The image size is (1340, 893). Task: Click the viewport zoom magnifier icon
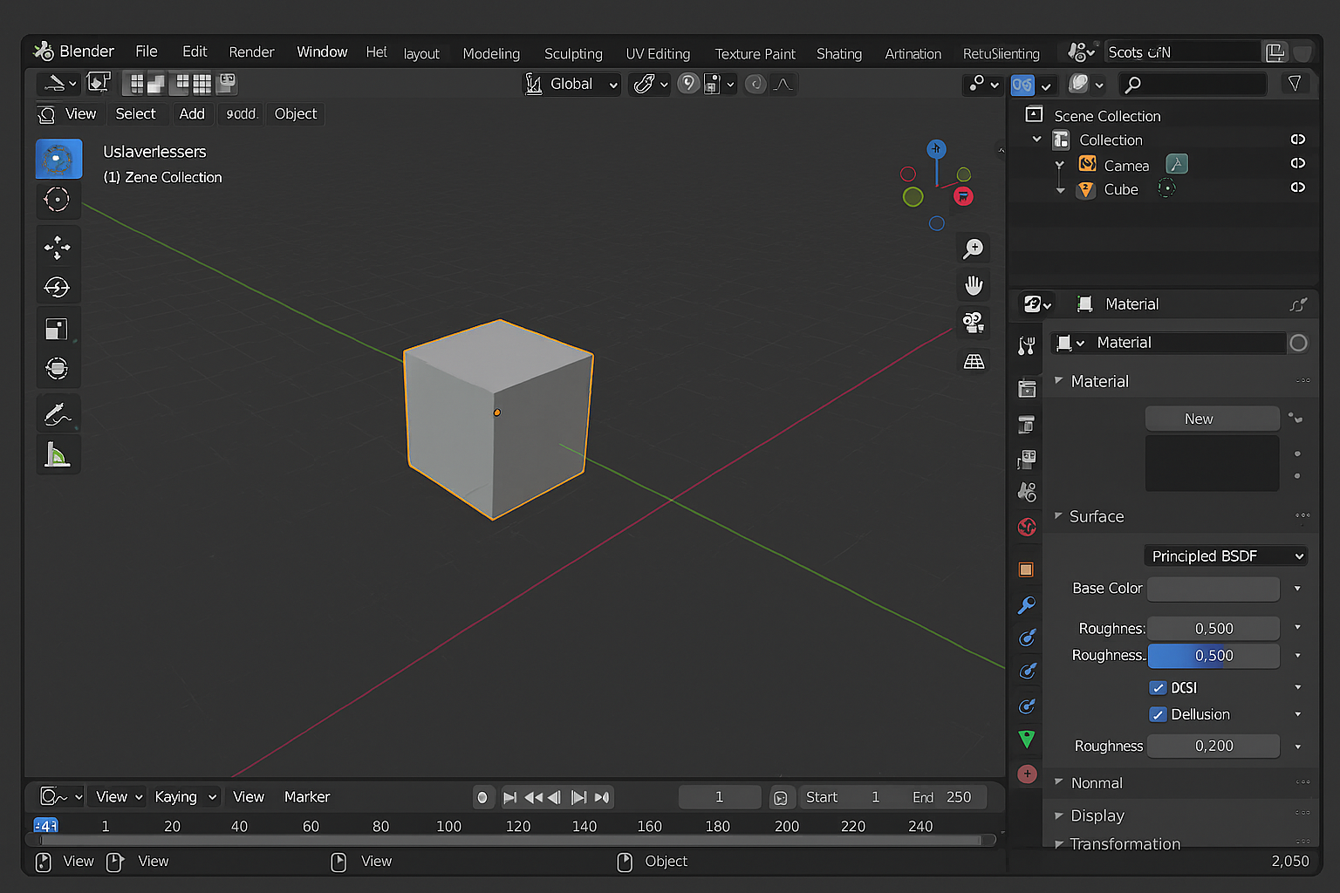point(973,248)
